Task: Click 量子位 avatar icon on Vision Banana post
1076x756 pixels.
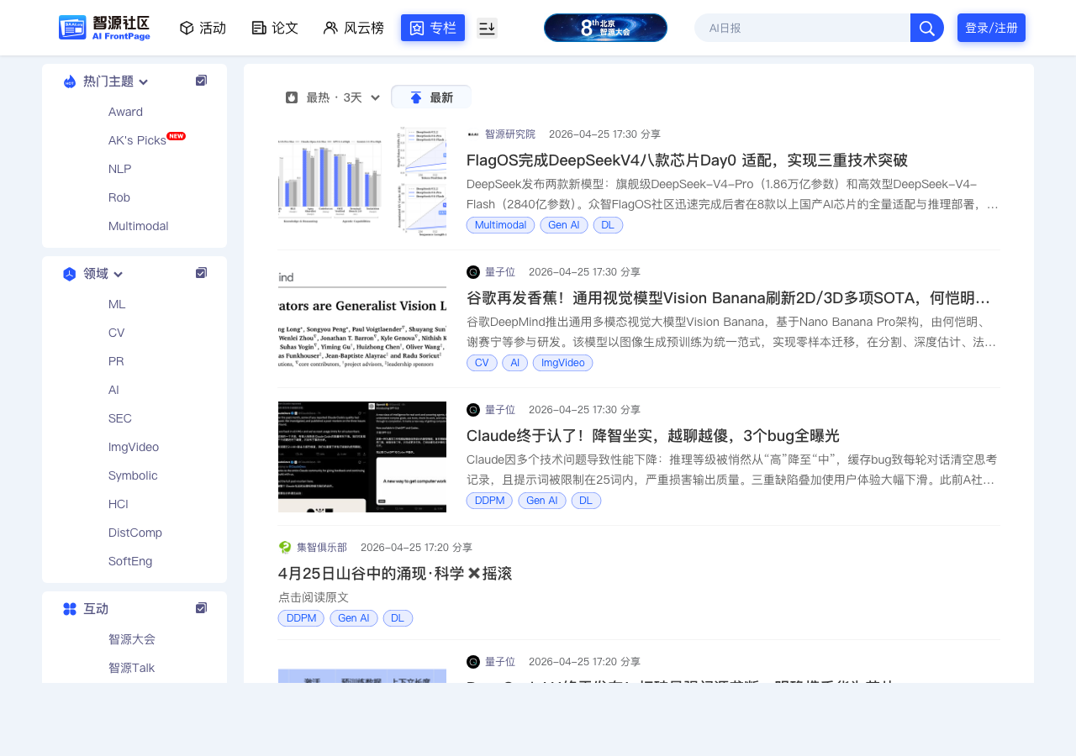Action: (473, 272)
